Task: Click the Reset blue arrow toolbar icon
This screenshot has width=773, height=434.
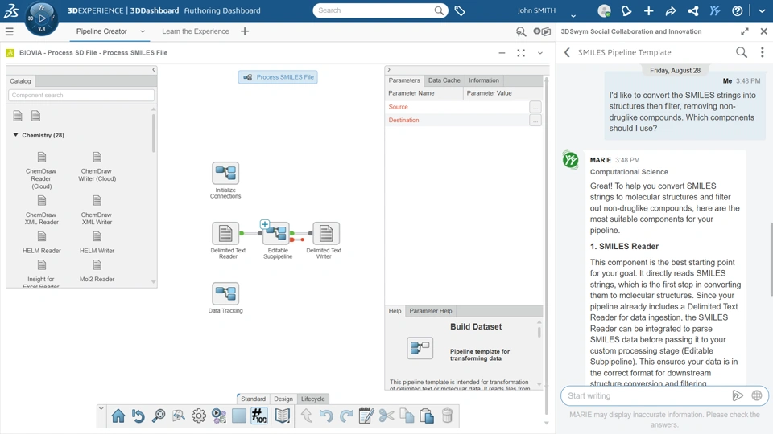Action: coord(138,416)
